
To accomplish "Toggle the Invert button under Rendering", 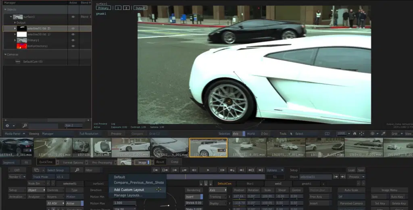I will [194, 197].
